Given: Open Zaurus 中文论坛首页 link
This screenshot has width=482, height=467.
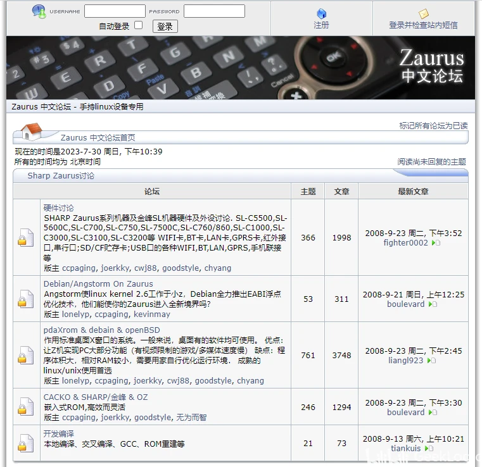Looking at the screenshot, I should [x=98, y=137].
